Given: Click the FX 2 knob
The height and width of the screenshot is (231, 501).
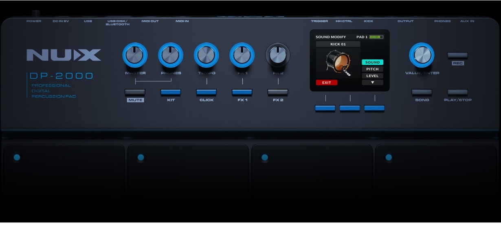Looking at the screenshot, I should tap(278, 55).
